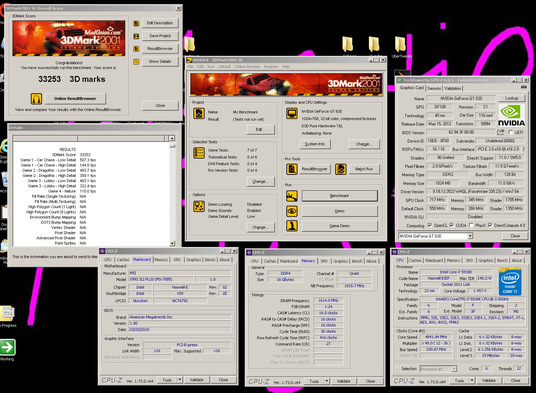Click the Change... button under Display settings
Viewport: 536px width, 393px height.
pos(364,144)
